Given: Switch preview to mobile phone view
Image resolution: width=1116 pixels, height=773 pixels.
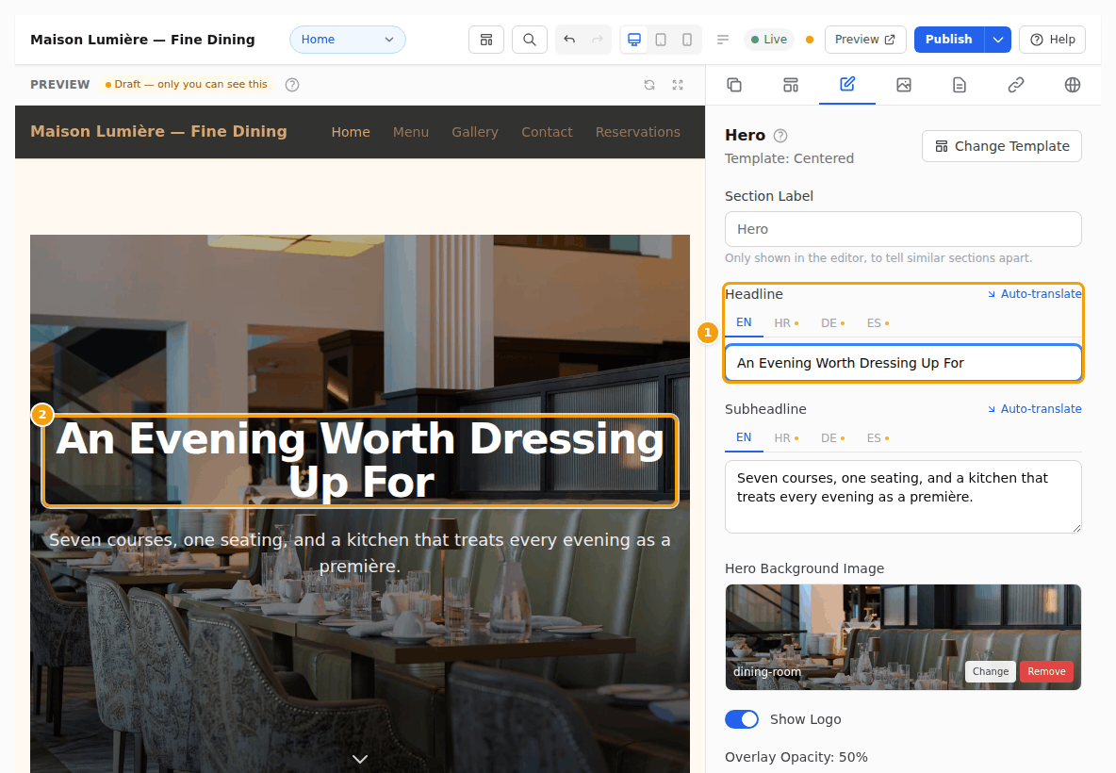Looking at the screenshot, I should click(687, 40).
